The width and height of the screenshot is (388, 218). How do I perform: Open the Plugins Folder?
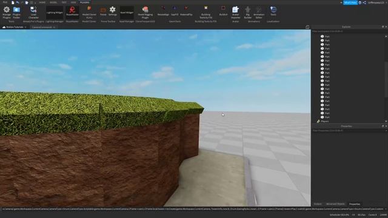[16, 13]
